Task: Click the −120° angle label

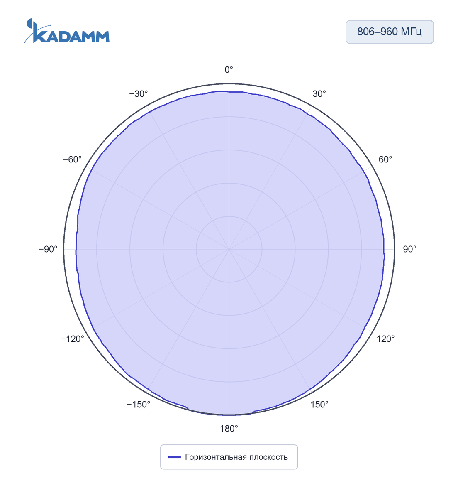Action: pyautogui.click(x=73, y=339)
